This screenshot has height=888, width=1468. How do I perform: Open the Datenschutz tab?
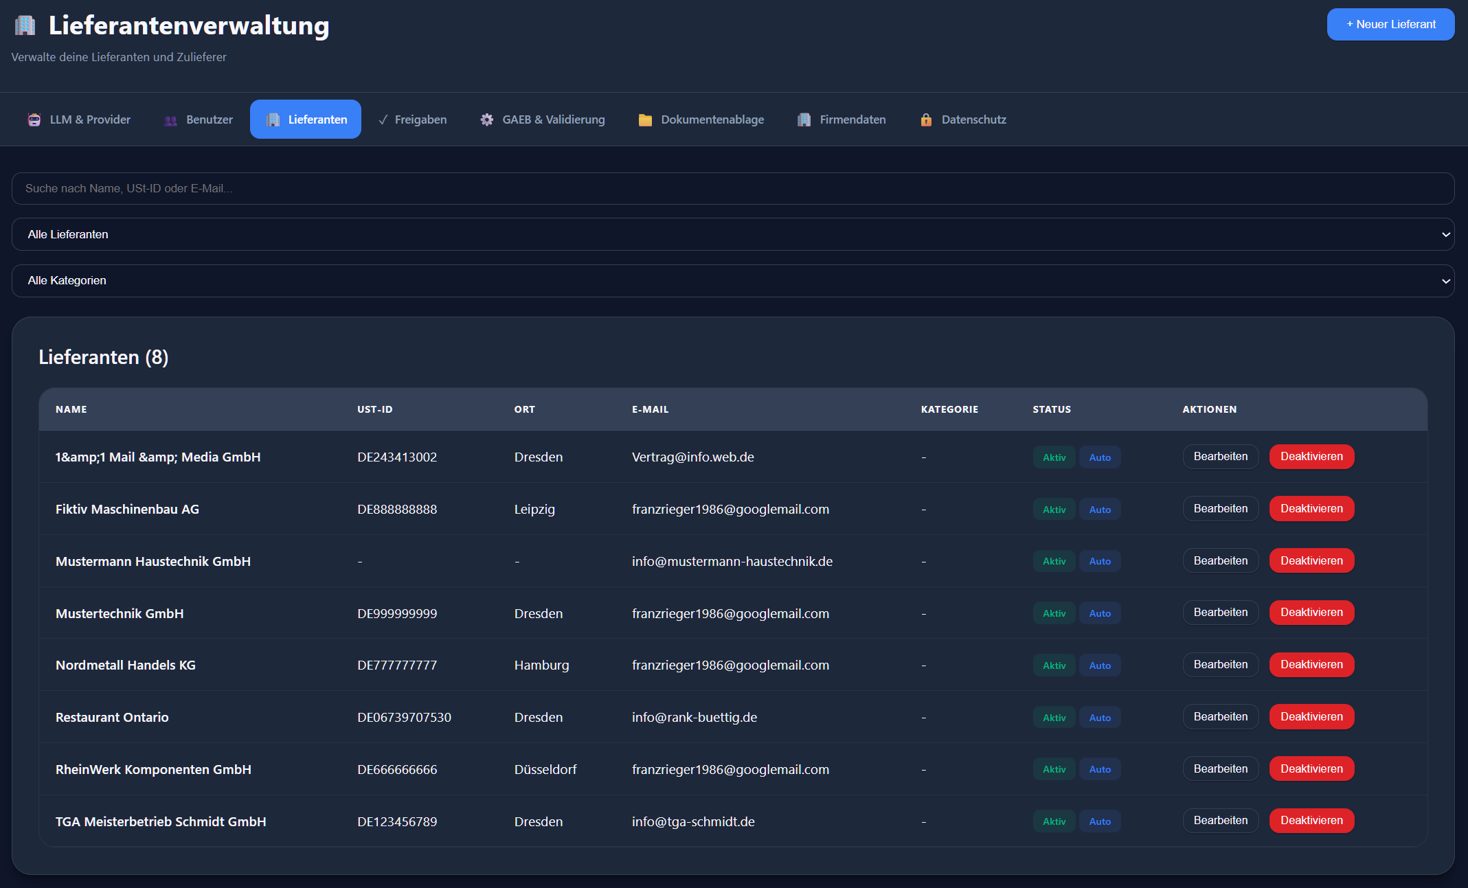[963, 119]
